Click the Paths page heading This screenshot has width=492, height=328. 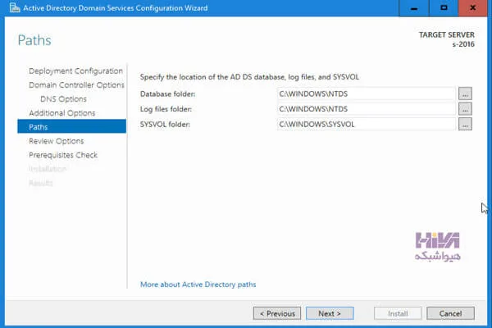coord(34,40)
